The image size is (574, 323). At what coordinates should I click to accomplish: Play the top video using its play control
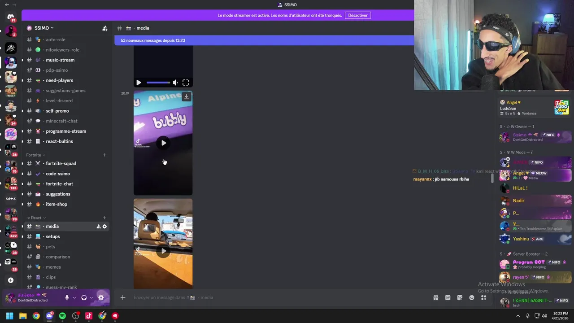click(139, 83)
